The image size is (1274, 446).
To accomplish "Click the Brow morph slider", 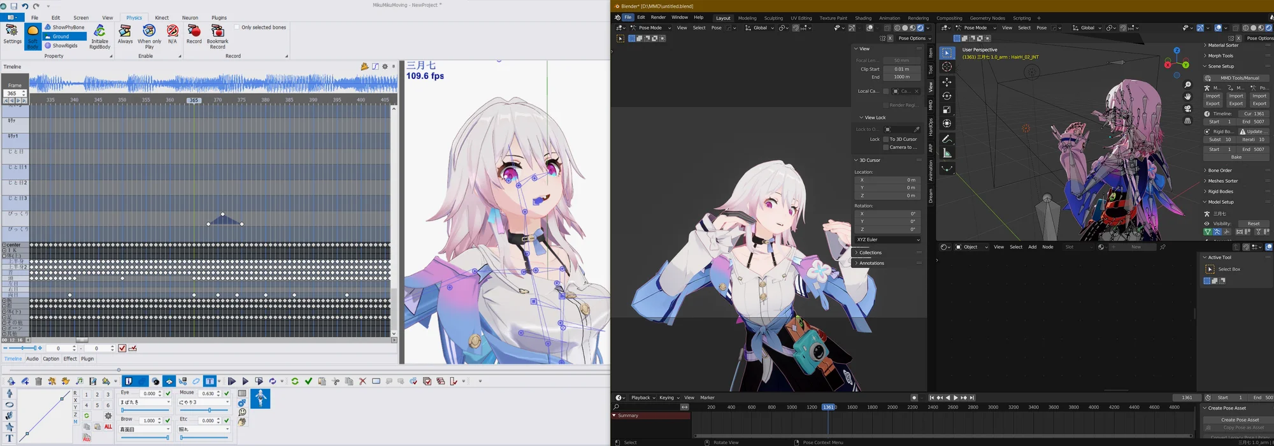I will point(145,438).
